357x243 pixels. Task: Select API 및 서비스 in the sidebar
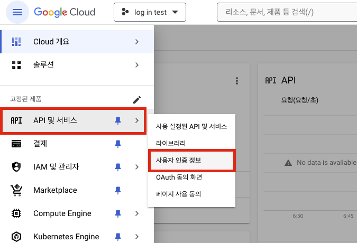coord(73,120)
